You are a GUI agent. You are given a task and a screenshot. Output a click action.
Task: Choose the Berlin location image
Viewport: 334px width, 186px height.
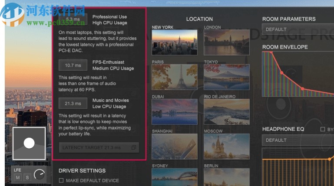227,177
